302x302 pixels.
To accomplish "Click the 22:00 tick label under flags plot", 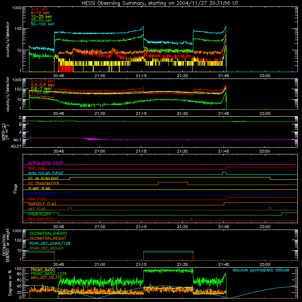I will point(265,227).
